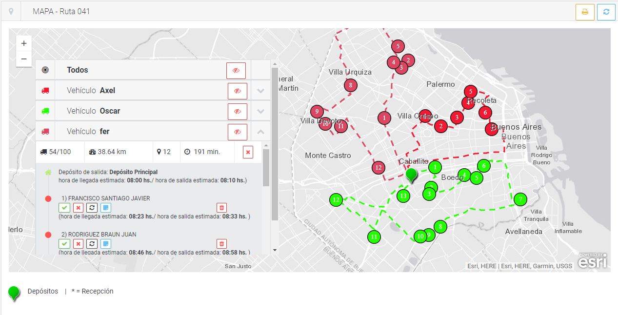Collapse the Vehículo fer details
Viewport: 618px width, 315px height.
(x=261, y=132)
